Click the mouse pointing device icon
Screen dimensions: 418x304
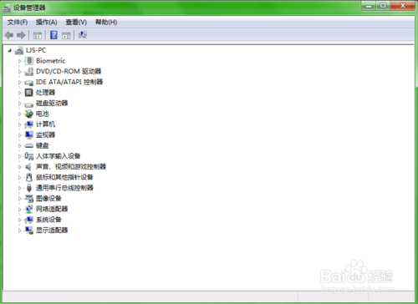pyautogui.click(x=29, y=177)
